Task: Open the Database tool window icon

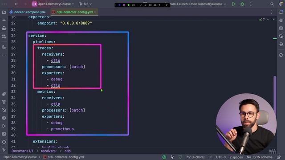Action: 281,28
